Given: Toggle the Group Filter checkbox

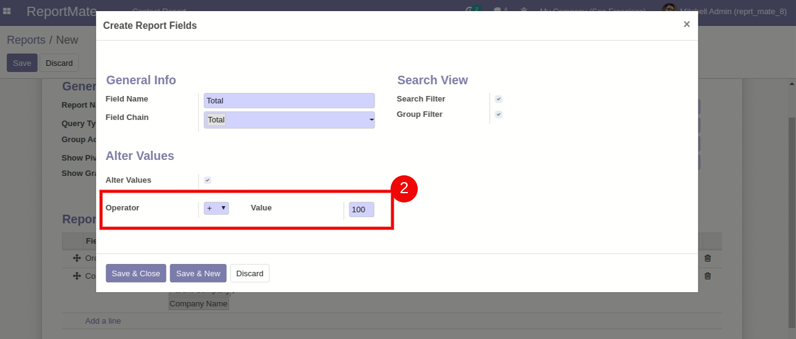Looking at the screenshot, I should (498, 114).
